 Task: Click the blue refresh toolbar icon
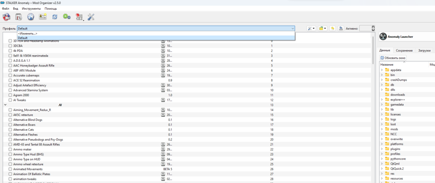click(55, 17)
